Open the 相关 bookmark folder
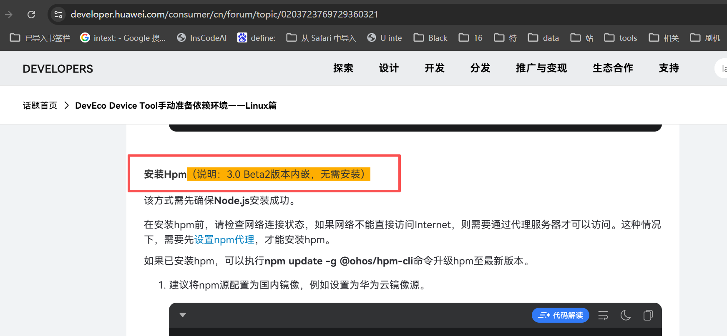Screen dimensions: 727x336 coord(664,38)
